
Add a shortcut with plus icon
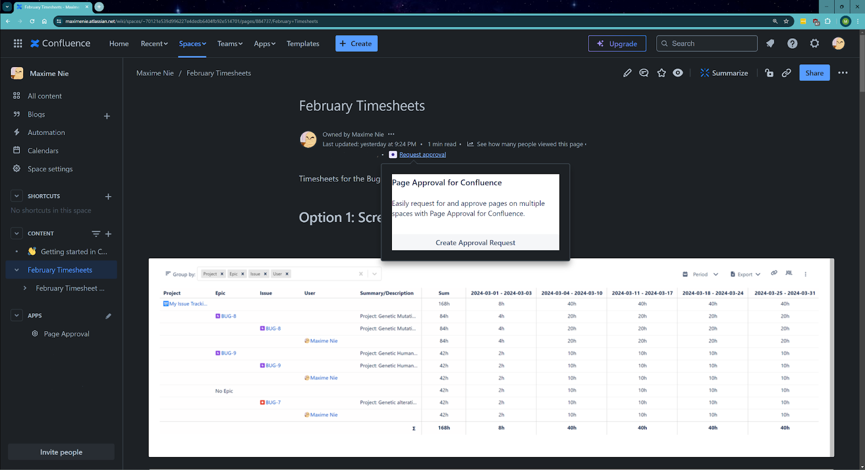pos(108,197)
